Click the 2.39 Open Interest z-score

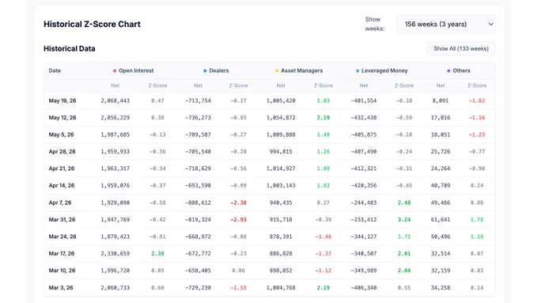pos(157,254)
